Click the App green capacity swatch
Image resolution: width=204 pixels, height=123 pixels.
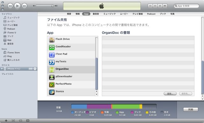(117, 112)
